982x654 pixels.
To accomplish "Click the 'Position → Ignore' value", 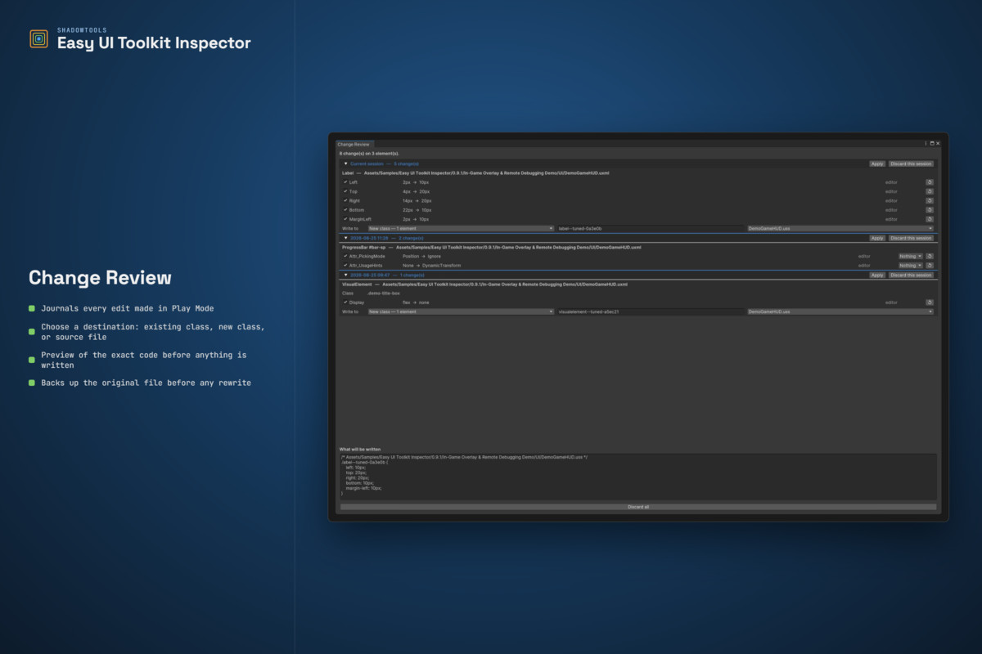I will [421, 256].
